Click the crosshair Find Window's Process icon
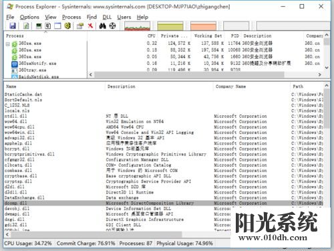 click(112, 26)
